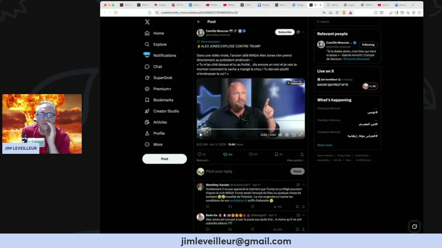Open Camille Moscow's avatar on the post
This screenshot has width=442, height=248.
point(200,33)
